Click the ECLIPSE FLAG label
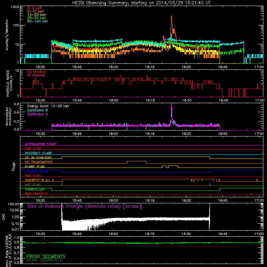This screenshot has height=267, width=267. [36, 171]
